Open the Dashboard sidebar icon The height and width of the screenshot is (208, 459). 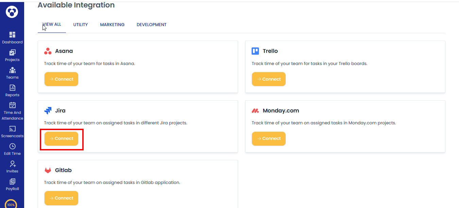tap(12, 35)
